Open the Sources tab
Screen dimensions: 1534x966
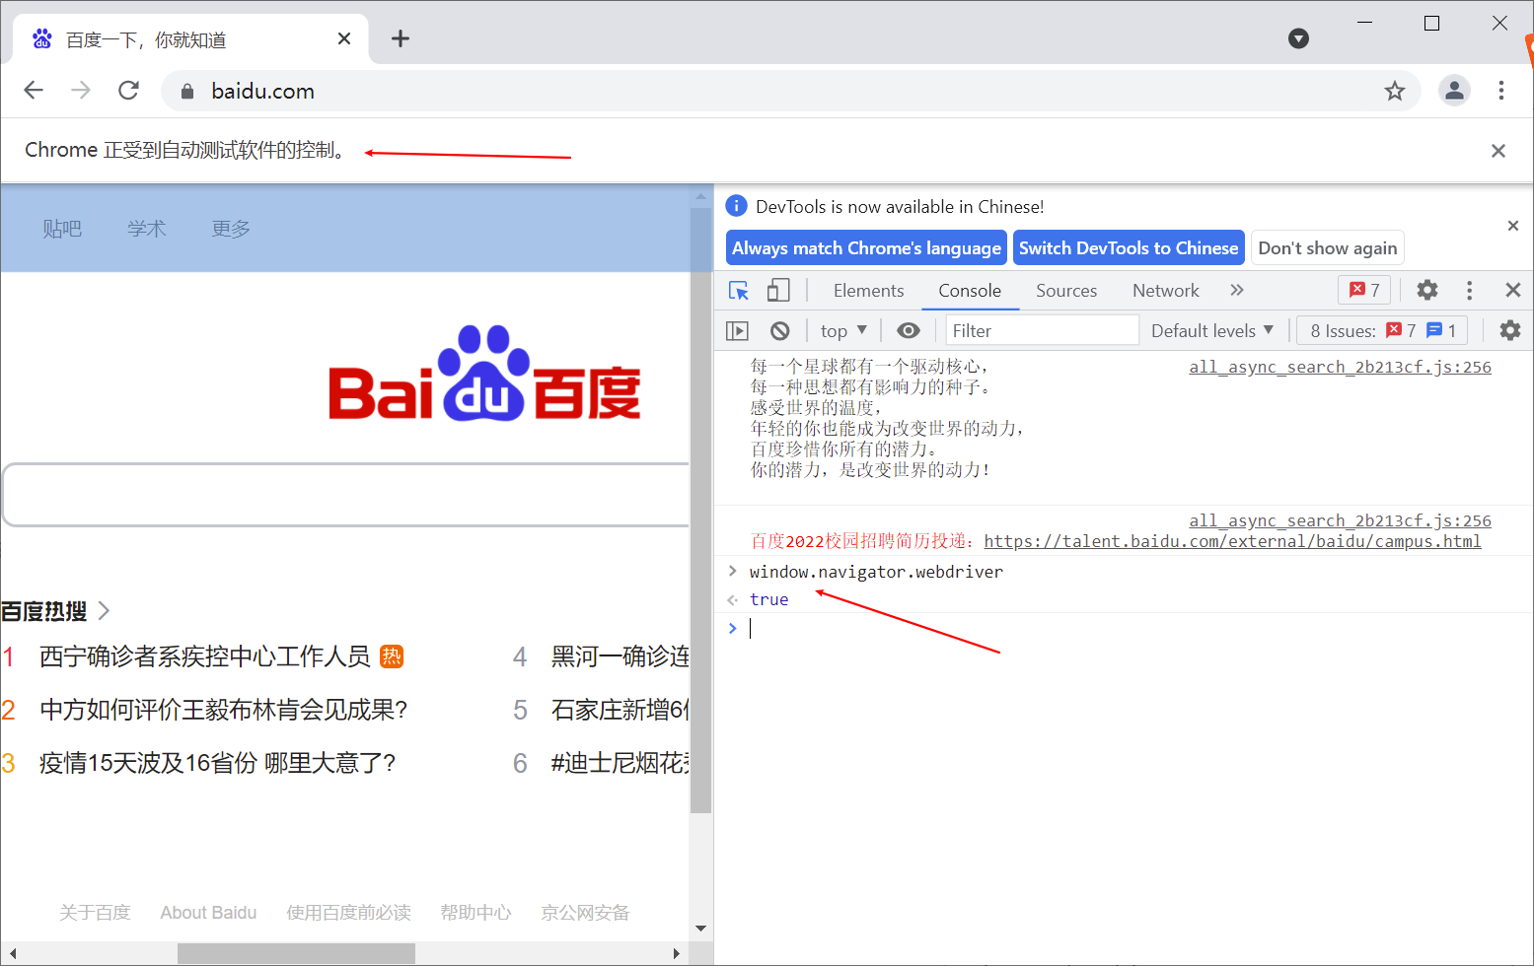(1066, 291)
